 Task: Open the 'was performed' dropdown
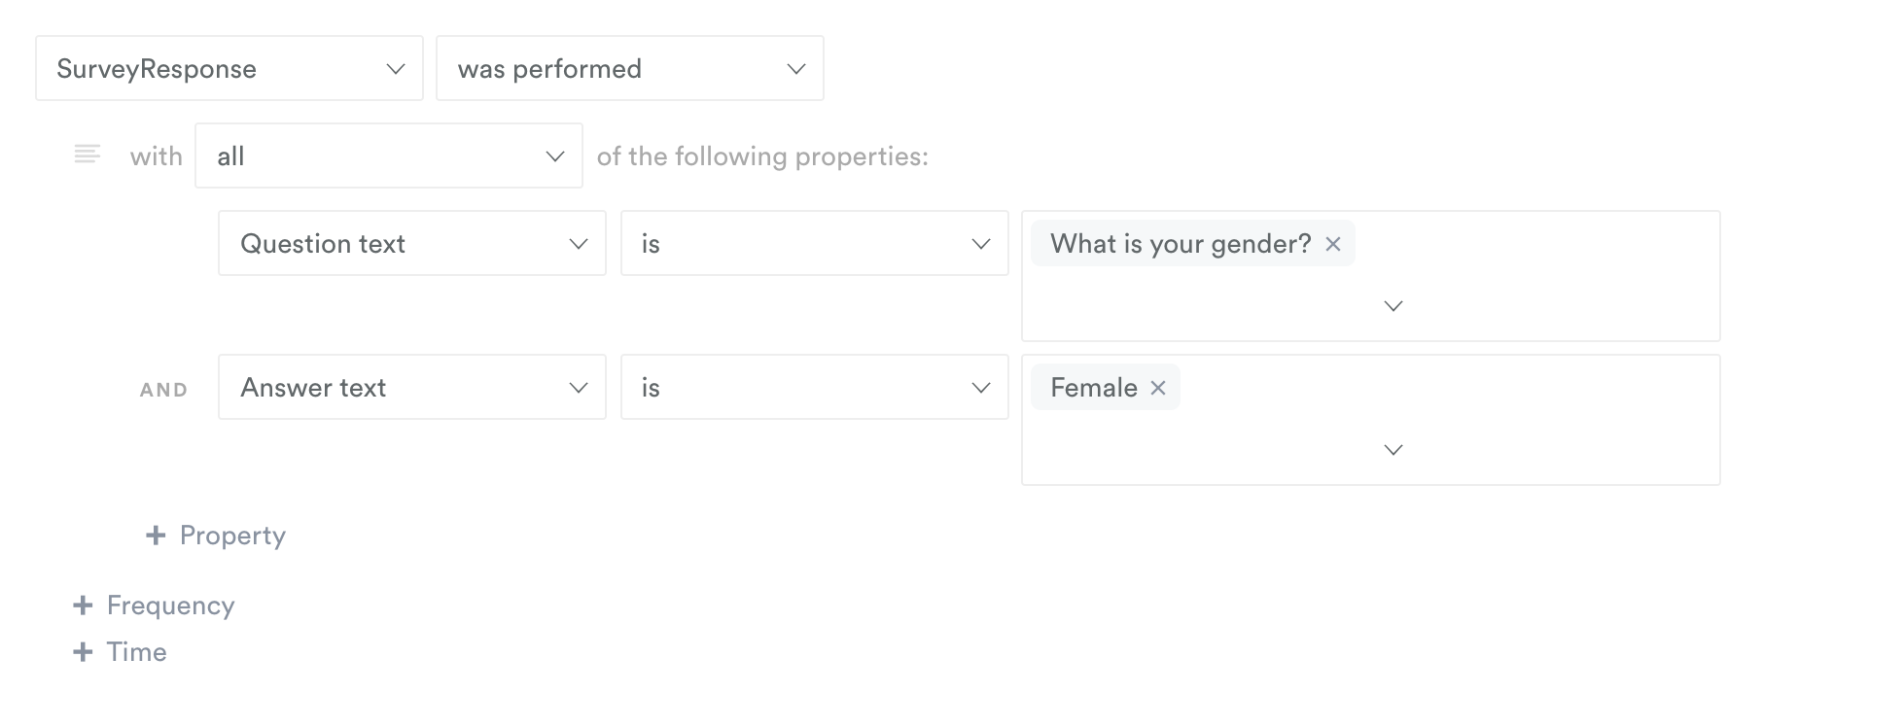[630, 68]
